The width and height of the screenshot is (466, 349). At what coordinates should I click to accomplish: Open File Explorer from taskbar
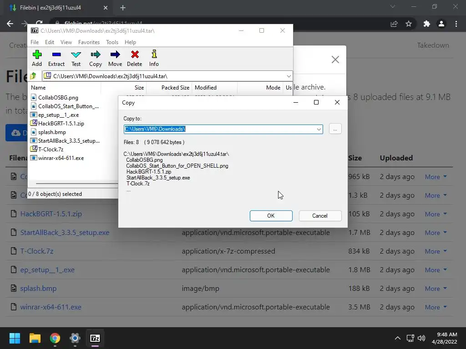pyautogui.click(x=35, y=338)
